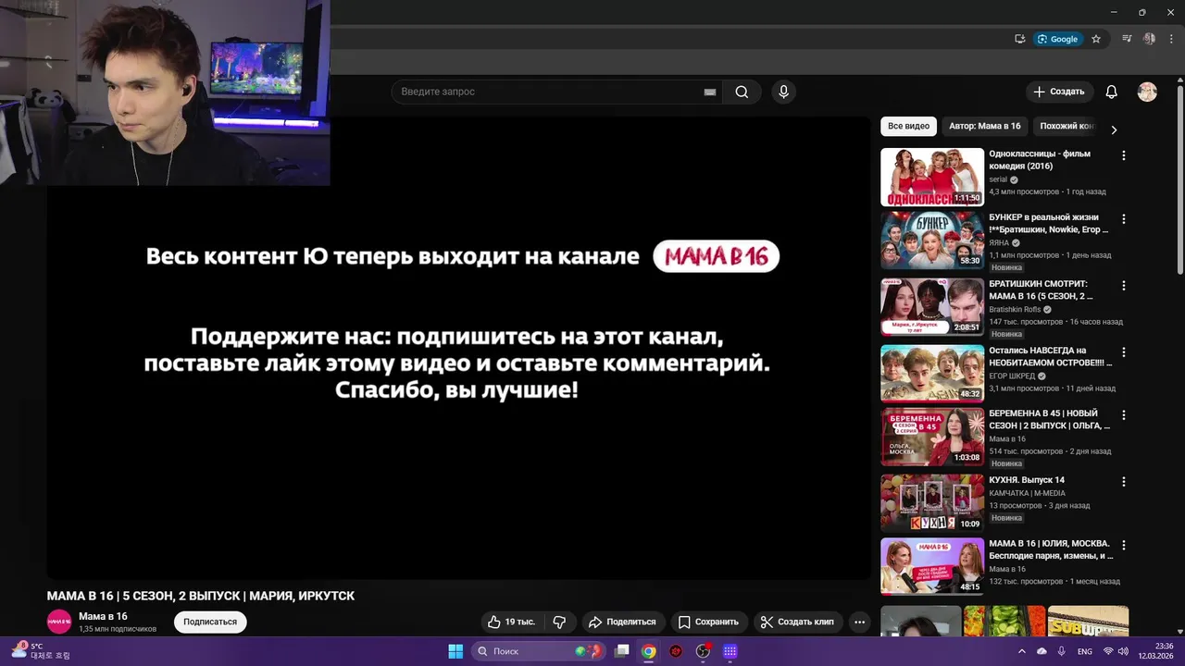This screenshot has width=1185, height=666.
Task: Activate voice search microphone icon
Action: (x=783, y=92)
